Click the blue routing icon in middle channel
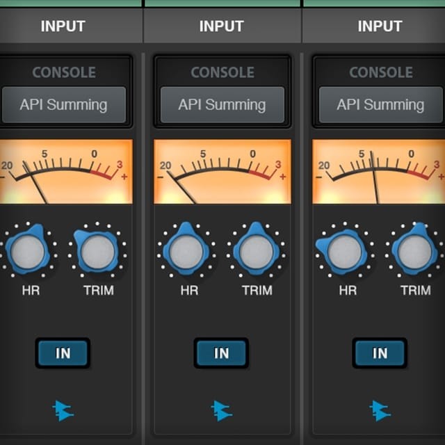 pos(221,410)
